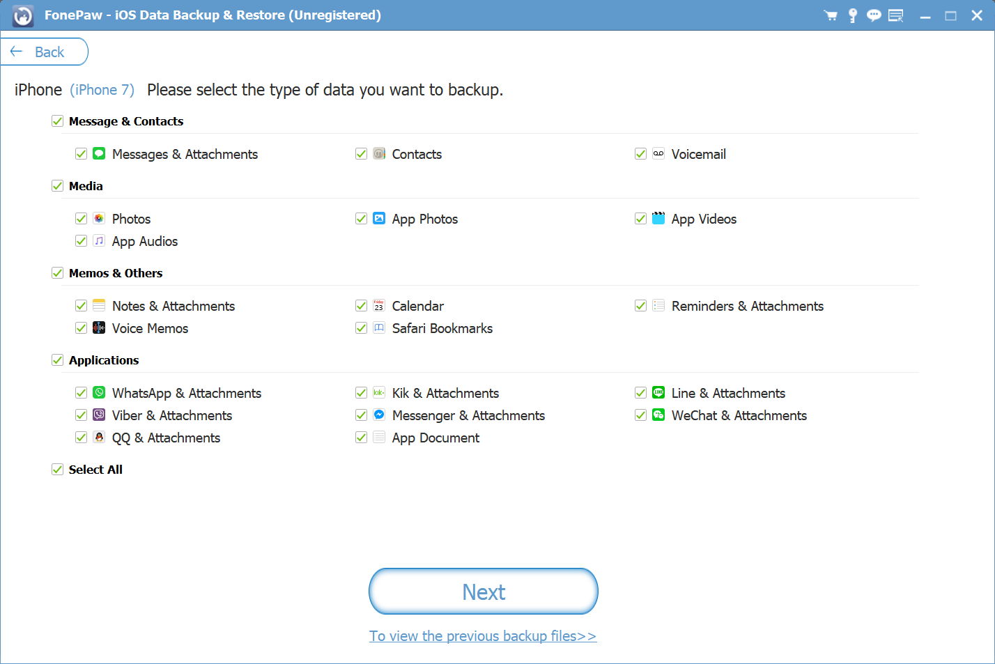The height and width of the screenshot is (664, 995).
Task: Uncheck the Kik & Attachments checkbox
Action: tap(361, 392)
